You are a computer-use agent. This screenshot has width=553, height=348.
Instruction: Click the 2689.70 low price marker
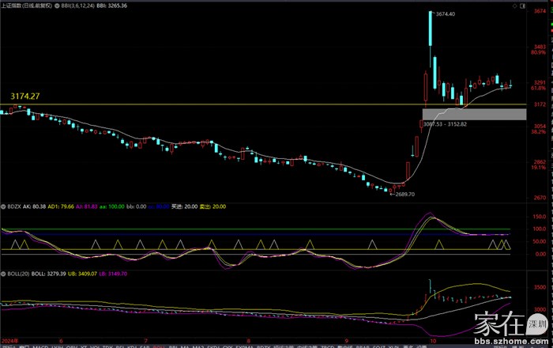point(404,194)
